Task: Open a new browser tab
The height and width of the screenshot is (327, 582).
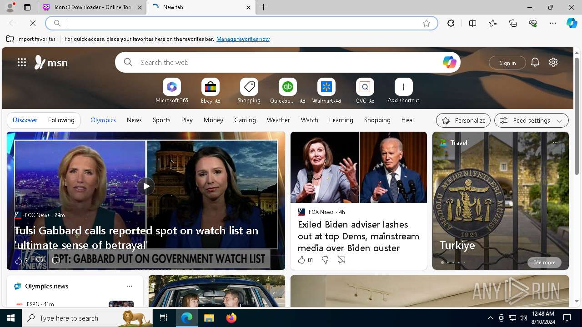Action: click(x=264, y=7)
